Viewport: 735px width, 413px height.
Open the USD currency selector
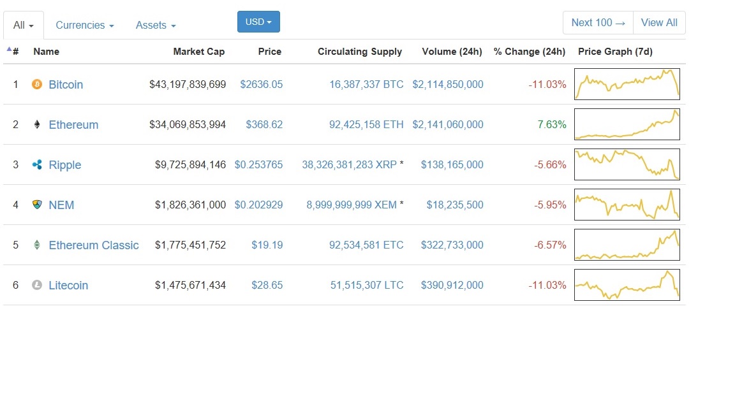tap(258, 22)
